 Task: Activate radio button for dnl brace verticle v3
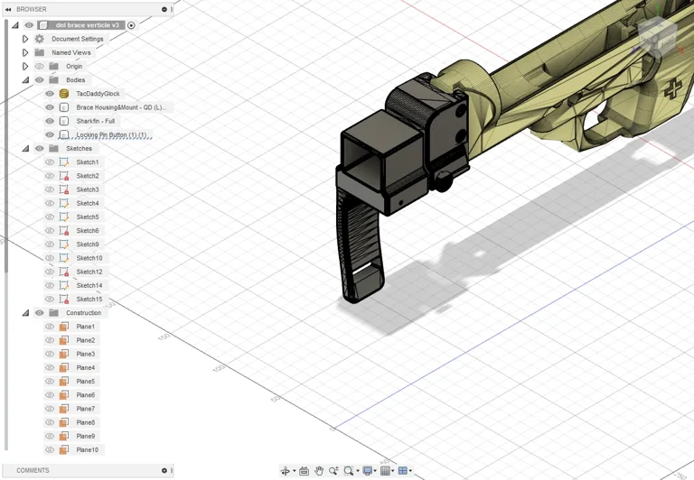pyautogui.click(x=132, y=25)
